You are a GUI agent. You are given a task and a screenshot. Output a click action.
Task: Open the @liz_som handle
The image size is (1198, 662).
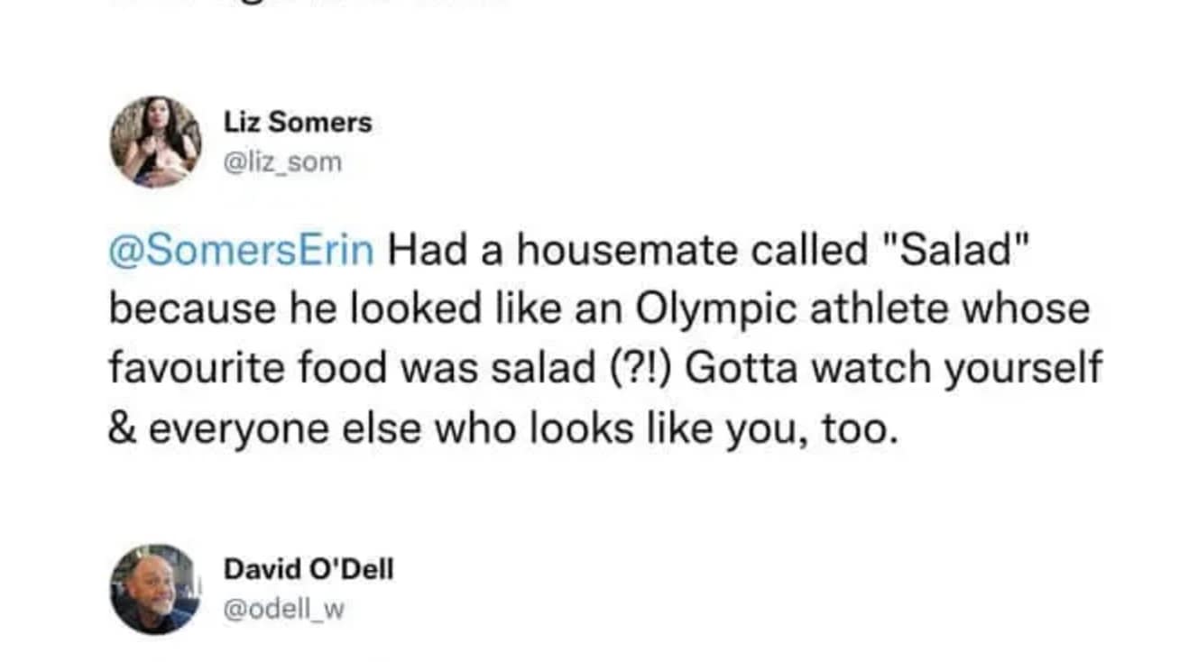(x=282, y=162)
